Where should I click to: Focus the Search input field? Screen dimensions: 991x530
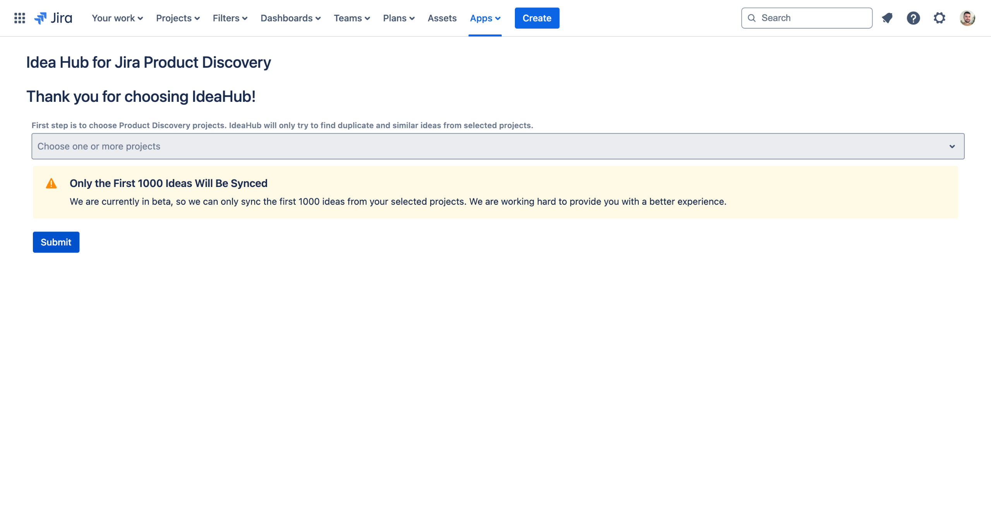[x=813, y=18]
